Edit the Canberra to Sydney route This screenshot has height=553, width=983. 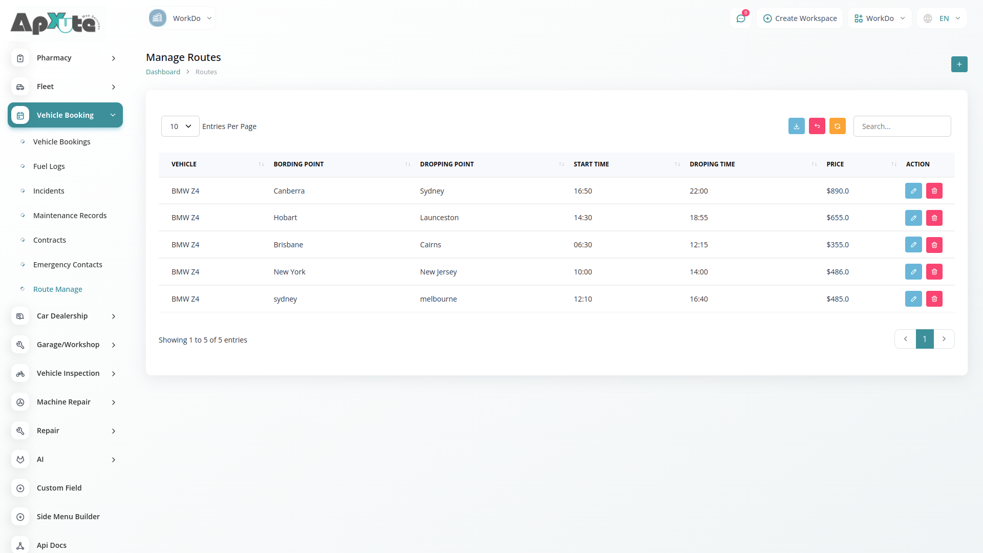pos(913,191)
